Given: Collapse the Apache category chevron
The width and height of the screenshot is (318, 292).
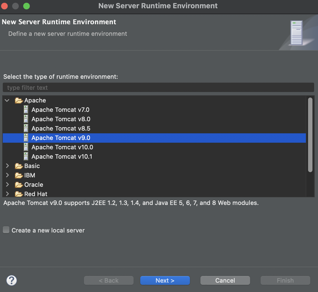Looking at the screenshot, I should click(x=7, y=100).
